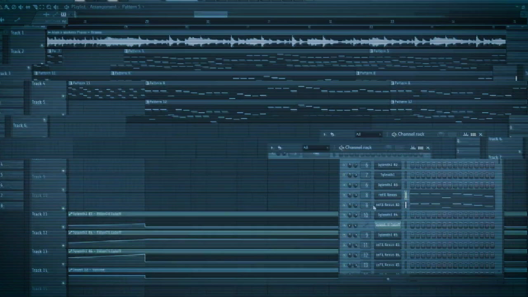This screenshot has height=297, width=528.
Task: Select the Sylenth1 #2 cutoff automation clip on Track 11
Action: (x=203, y=220)
